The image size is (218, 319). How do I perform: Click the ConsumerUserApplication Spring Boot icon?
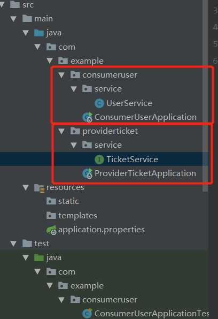88,117
